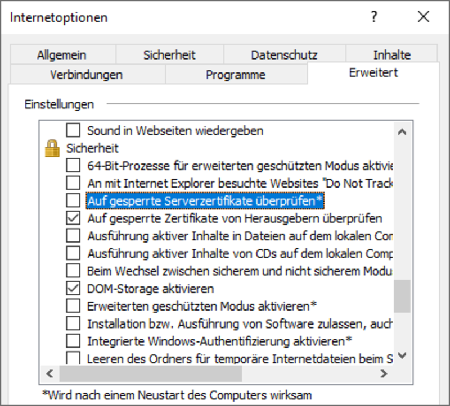Enable Sound in Webseiten wiedergeben checkbox
This screenshot has width=450, height=406.
tap(74, 131)
